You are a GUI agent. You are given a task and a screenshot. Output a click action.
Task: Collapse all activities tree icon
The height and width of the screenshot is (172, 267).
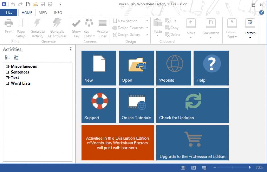tap(8, 57)
